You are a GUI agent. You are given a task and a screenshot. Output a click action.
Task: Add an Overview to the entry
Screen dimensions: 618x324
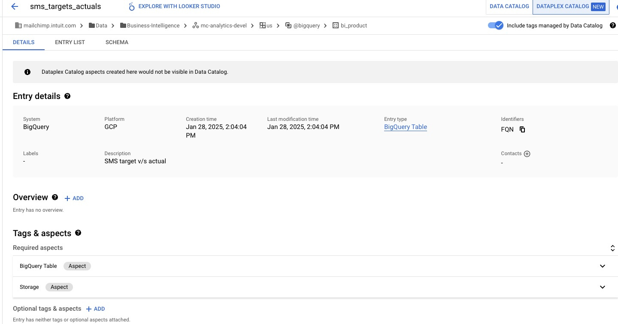coord(74,198)
